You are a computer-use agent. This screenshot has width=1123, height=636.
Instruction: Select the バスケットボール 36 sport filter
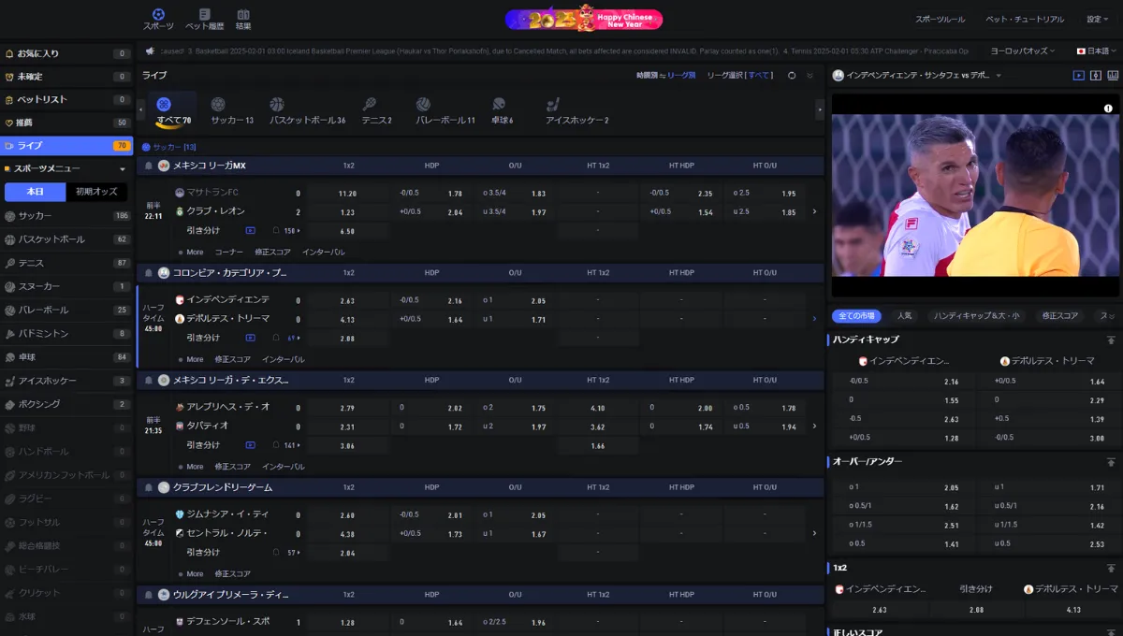click(307, 111)
